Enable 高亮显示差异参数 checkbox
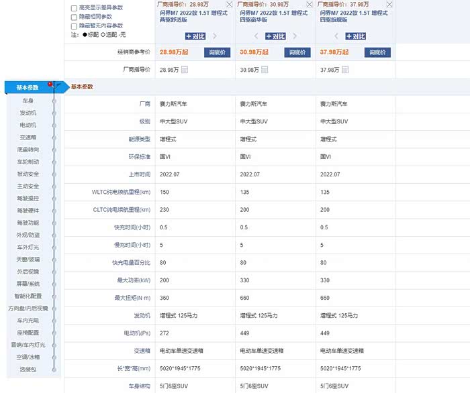Screen dimensions: 470x393 tap(74, 8)
